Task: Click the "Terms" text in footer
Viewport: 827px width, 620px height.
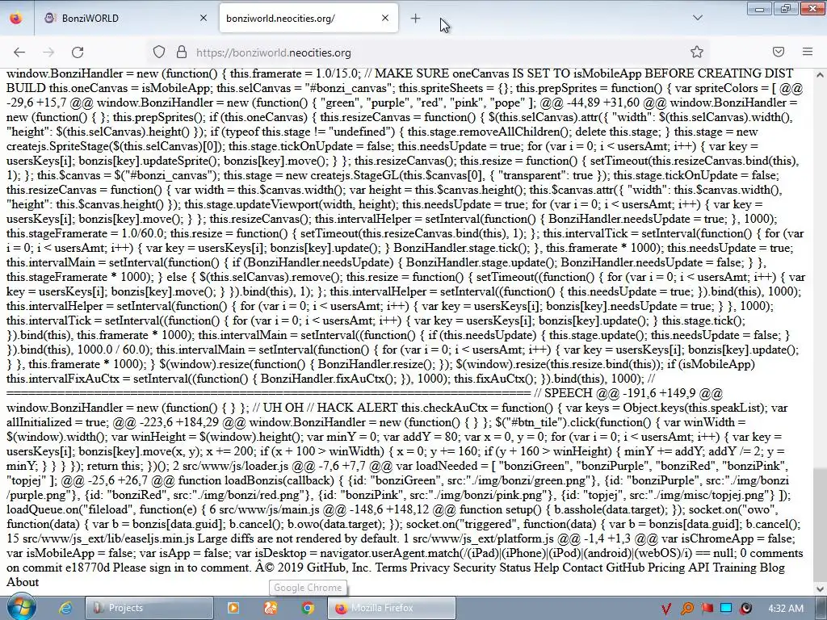Action: click(x=391, y=568)
